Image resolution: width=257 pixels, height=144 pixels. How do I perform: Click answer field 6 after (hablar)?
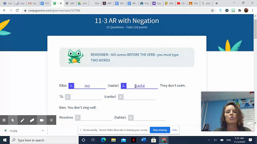149,118
